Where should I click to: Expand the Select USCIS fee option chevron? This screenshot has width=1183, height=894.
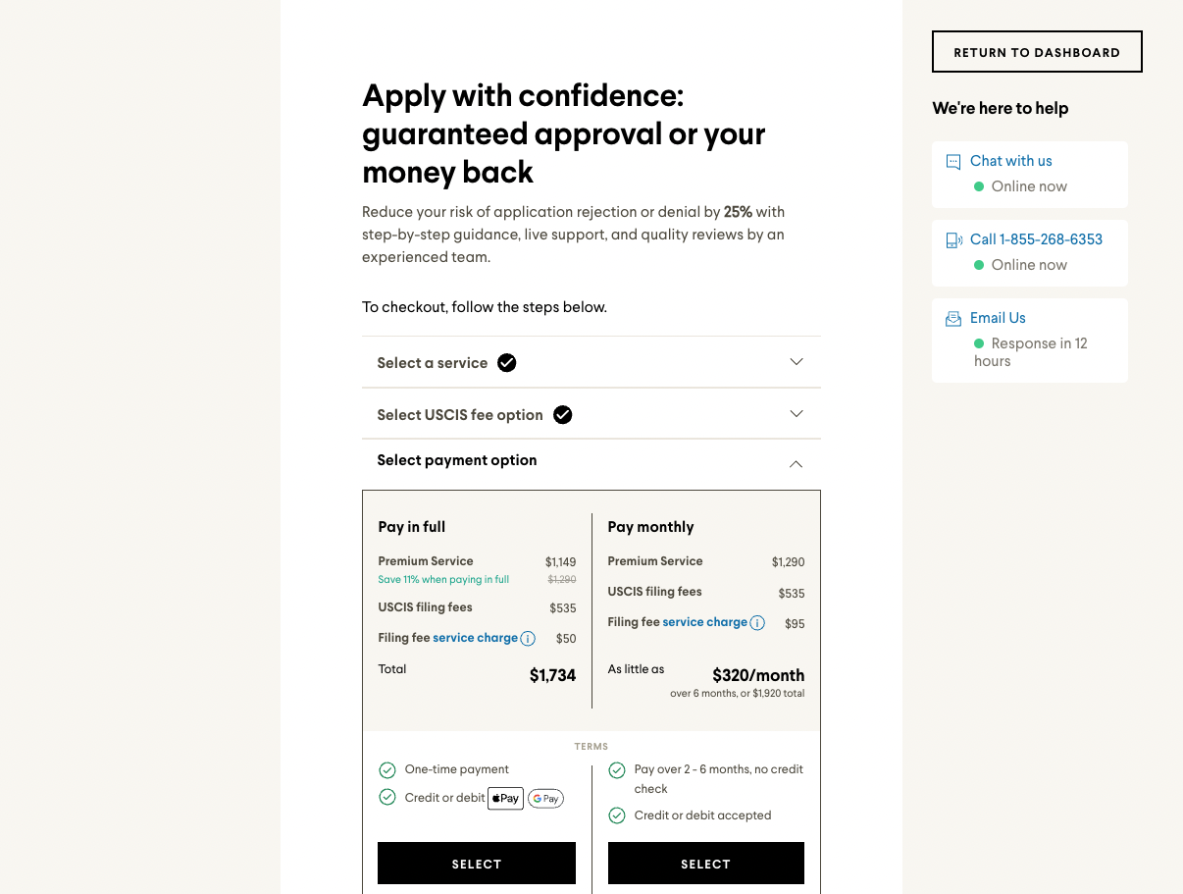(797, 414)
